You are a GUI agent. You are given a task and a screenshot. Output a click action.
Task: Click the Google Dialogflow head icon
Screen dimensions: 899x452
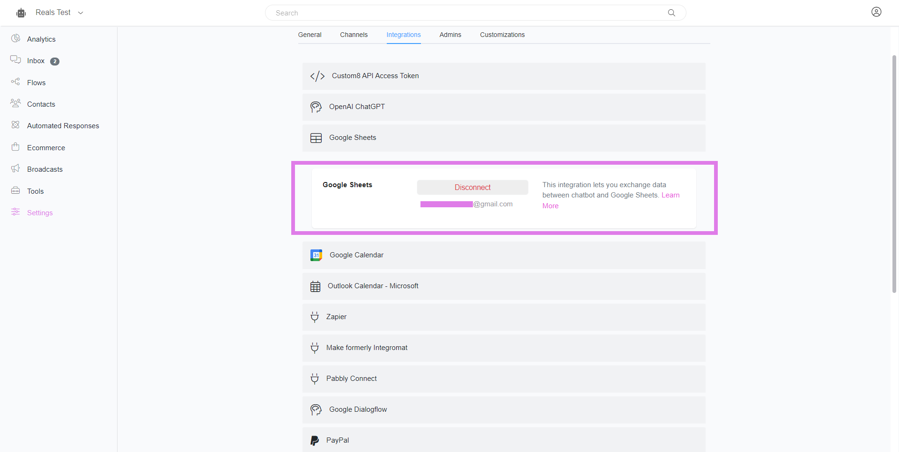[316, 410]
